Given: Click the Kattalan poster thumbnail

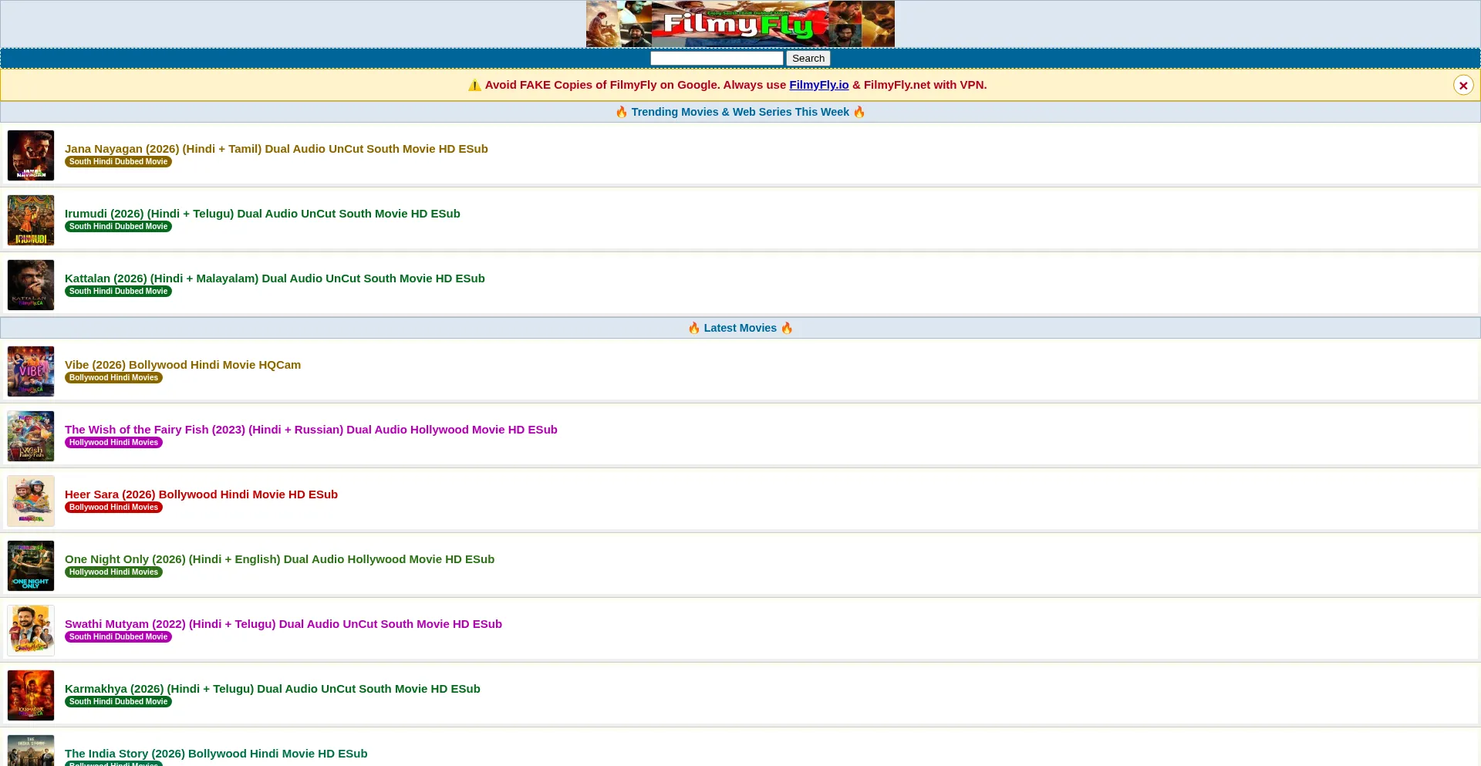Looking at the screenshot, I should click(31, 285).
